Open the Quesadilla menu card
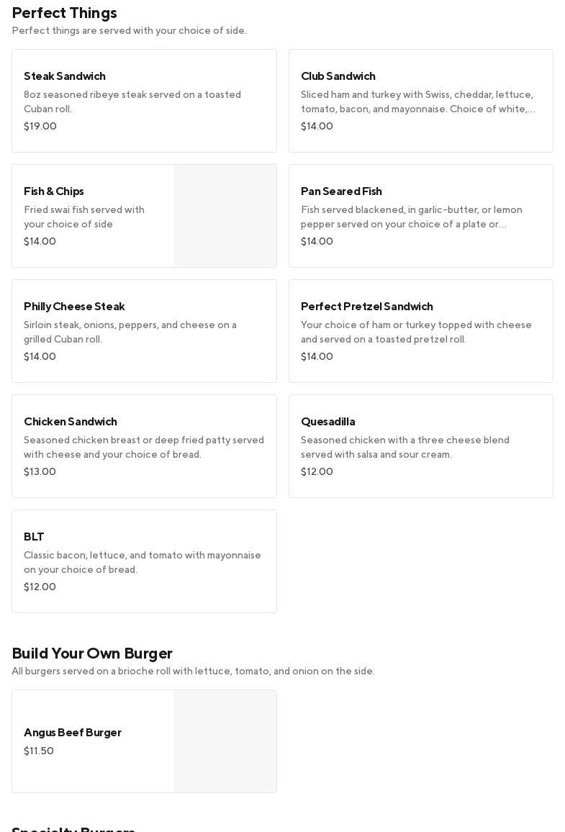Viewport: 565px width, 832px height. [420, 446]
